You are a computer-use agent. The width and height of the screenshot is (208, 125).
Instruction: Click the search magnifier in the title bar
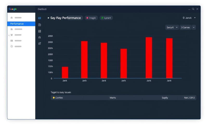coord(193,9)
